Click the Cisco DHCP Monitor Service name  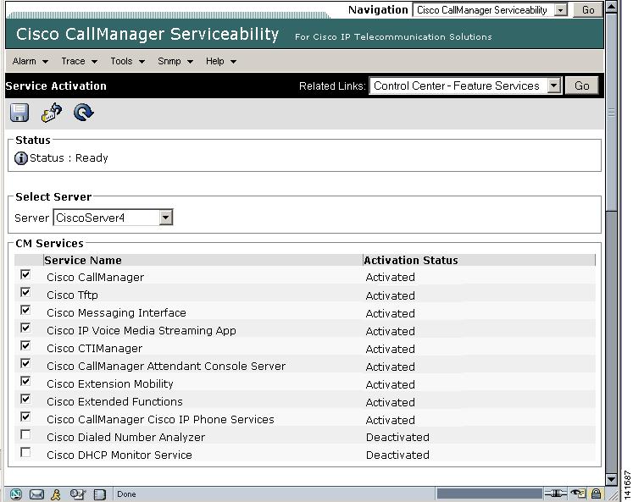pos(119,455)
